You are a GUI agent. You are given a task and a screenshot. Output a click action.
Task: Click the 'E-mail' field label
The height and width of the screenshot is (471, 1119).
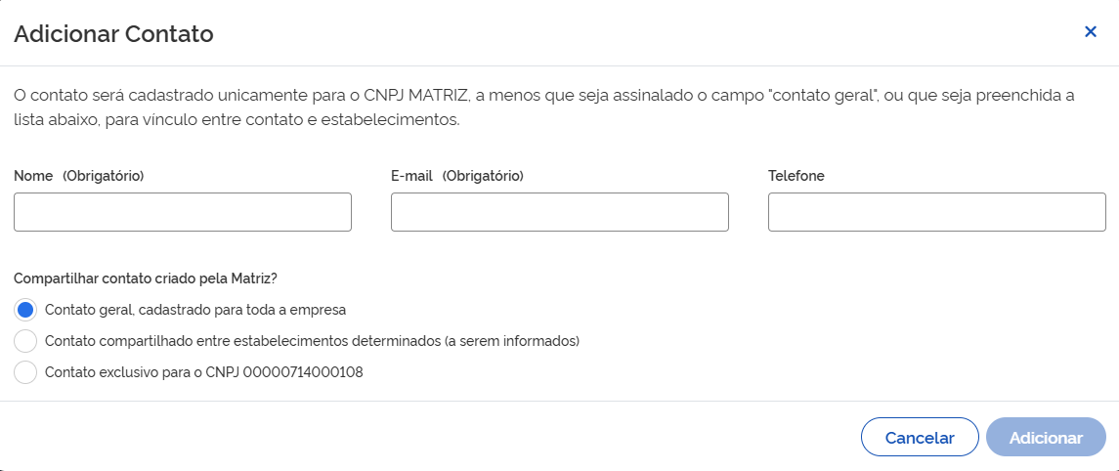pos(411,176)
